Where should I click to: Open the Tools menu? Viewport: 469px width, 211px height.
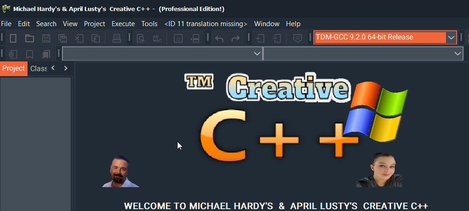click(150, 23)
